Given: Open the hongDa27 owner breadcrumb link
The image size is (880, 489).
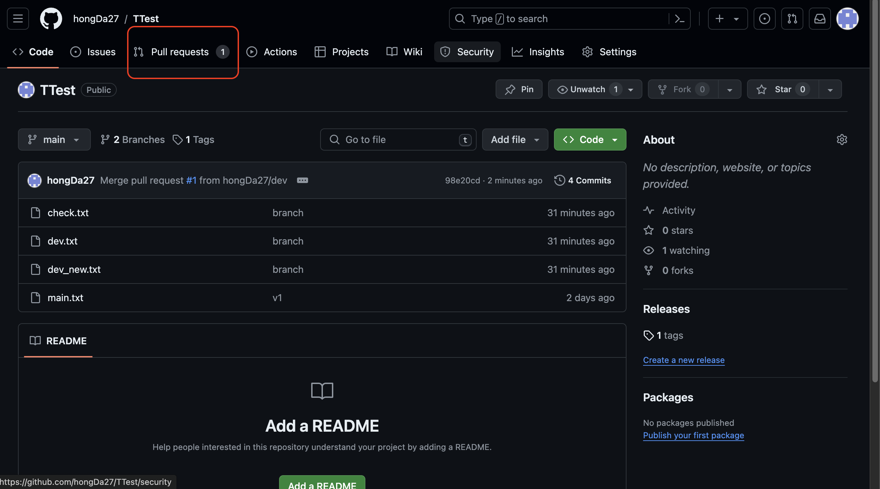Looking at the screenshot, I should point(96,19).
